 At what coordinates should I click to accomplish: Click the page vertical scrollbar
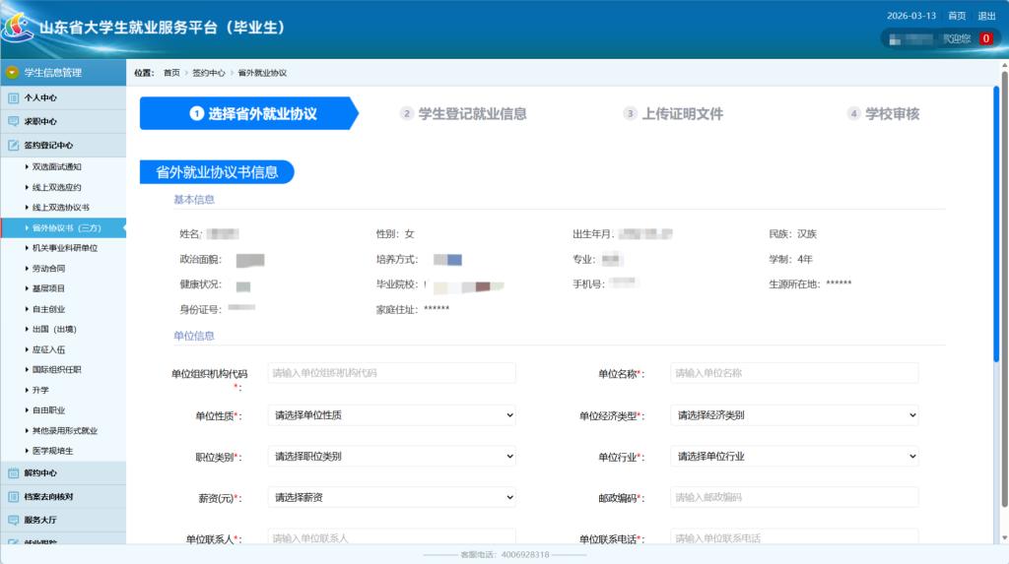1004,289
